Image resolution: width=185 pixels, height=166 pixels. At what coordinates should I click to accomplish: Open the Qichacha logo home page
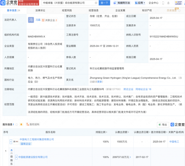[9, 3]
